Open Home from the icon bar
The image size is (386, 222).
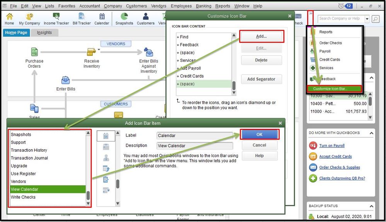[9, 19]
